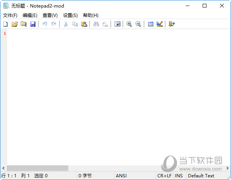Screen dimensions: 231x180
Task: Create a new document with toolbar icon
Action: (x=6, y=24)
